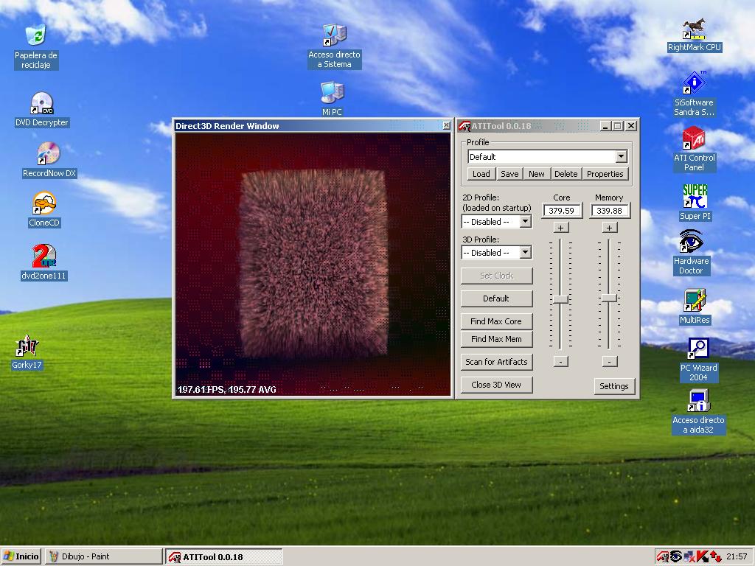
Task: Click the Find Max Core button
Action: [496, 321]
